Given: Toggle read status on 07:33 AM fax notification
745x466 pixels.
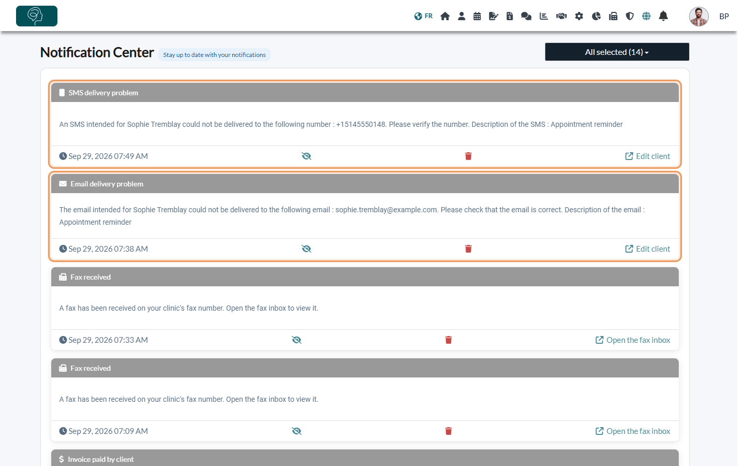Looking at the screenshot, I should (296, 340).
